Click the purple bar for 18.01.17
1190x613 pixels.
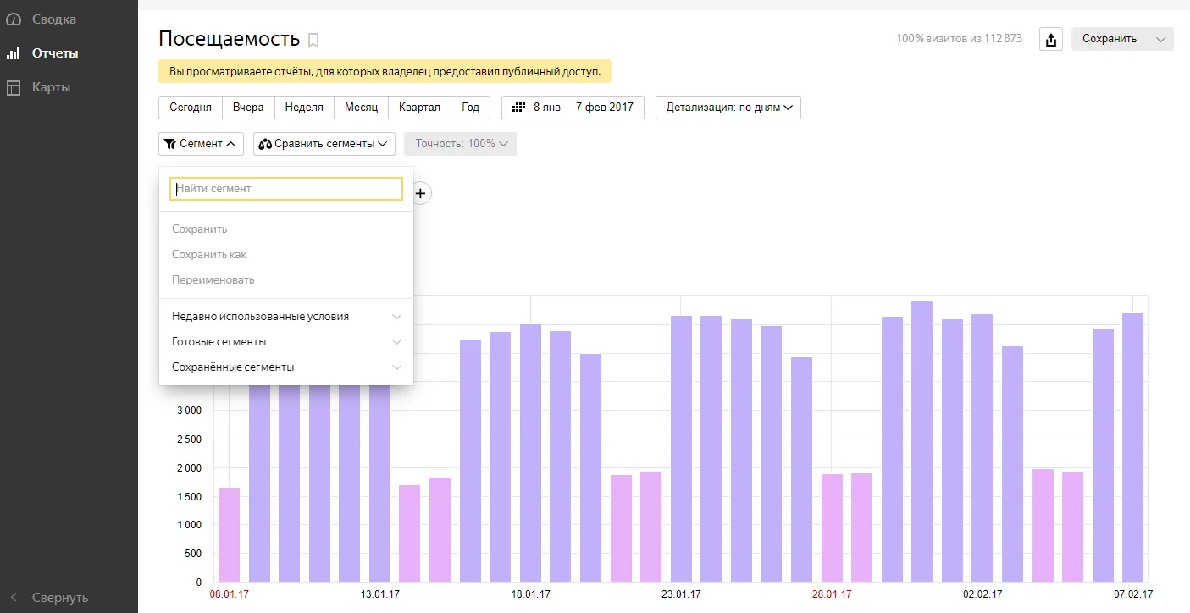530,453
